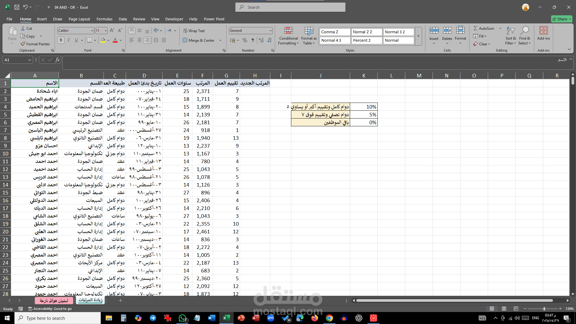Viewport: 576px width, 324px height.
Task: Click the Paste clipboard icon
Action: [x=12, y=31]
